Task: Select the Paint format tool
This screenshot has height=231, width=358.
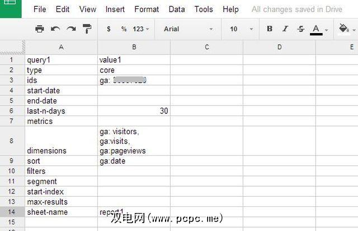Action: point(87,29)
